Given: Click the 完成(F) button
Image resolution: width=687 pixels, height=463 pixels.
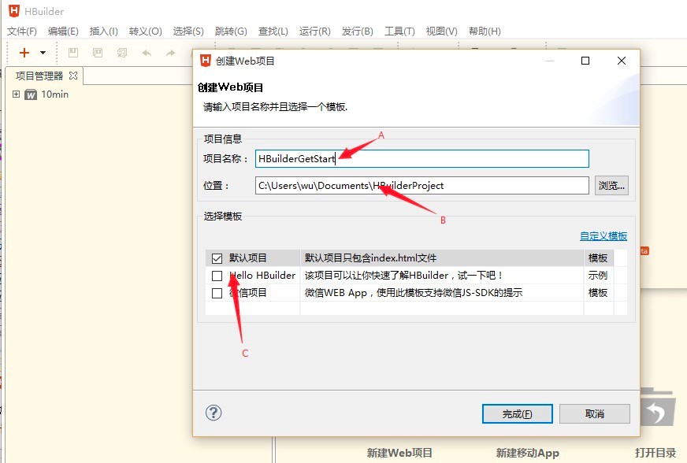Looking at the screenshot, I should [517, 413].
